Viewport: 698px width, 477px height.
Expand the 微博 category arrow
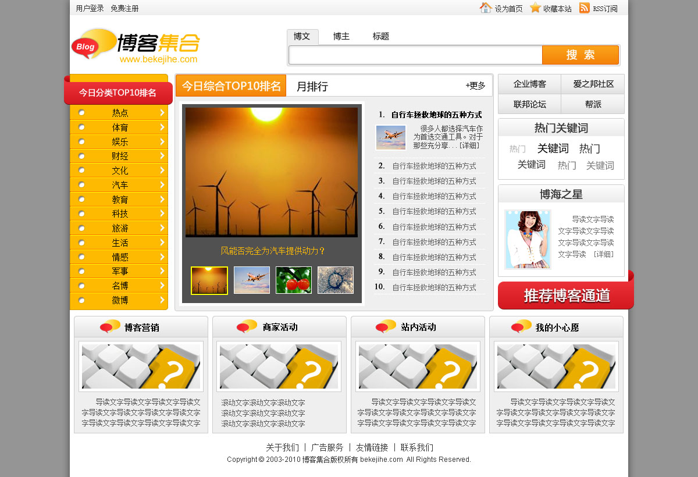tap(162, 300)
